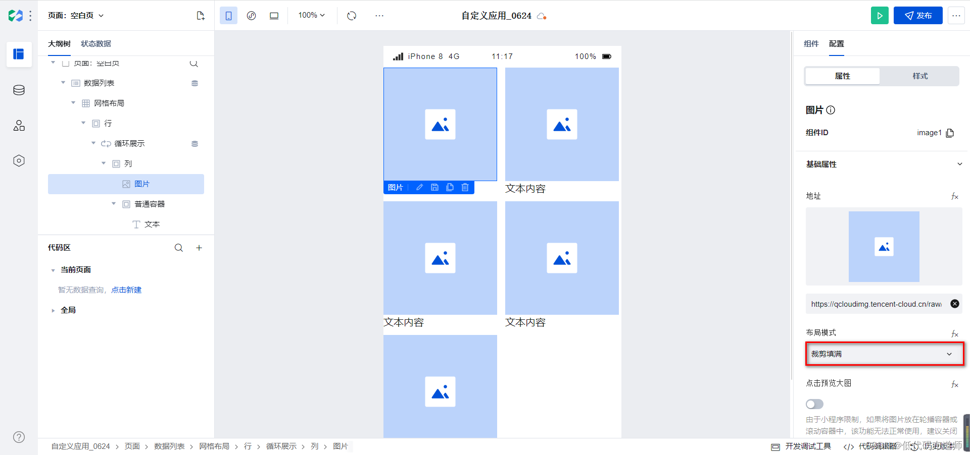Toggle the 点击预览大图 switch
Image resolution: width=970 pixels, height=455 pixels.
point(814,404)
